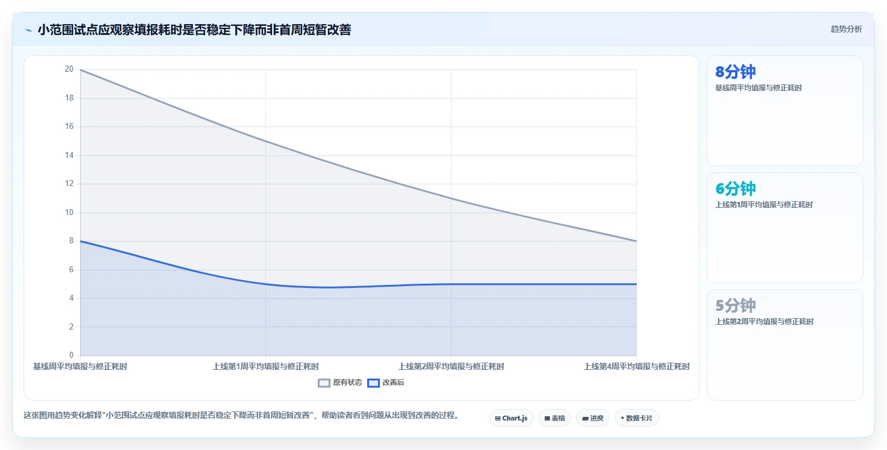Click the Chart.js tag pill
The width and height of the screenshot is (887, 450).
(511, 418)
